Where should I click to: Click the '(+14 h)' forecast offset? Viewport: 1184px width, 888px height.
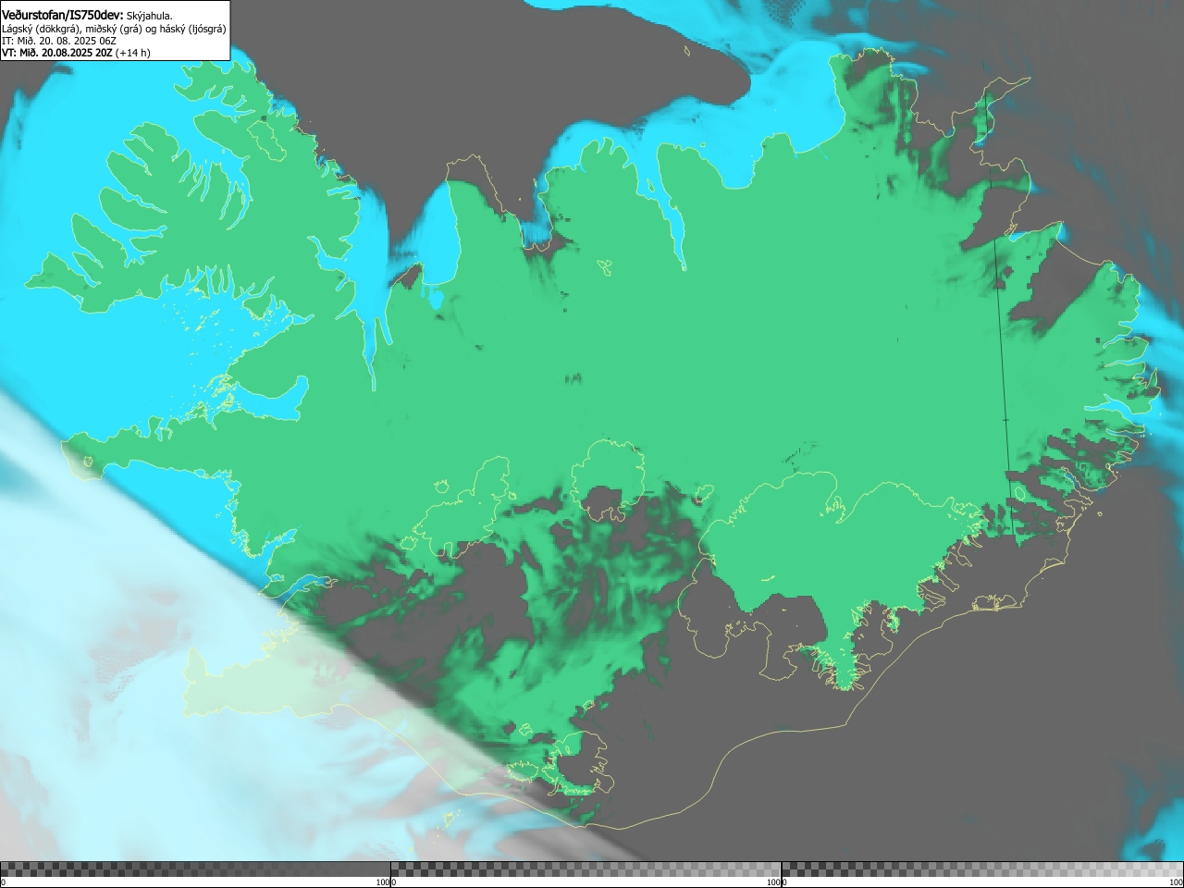[133, 53]
